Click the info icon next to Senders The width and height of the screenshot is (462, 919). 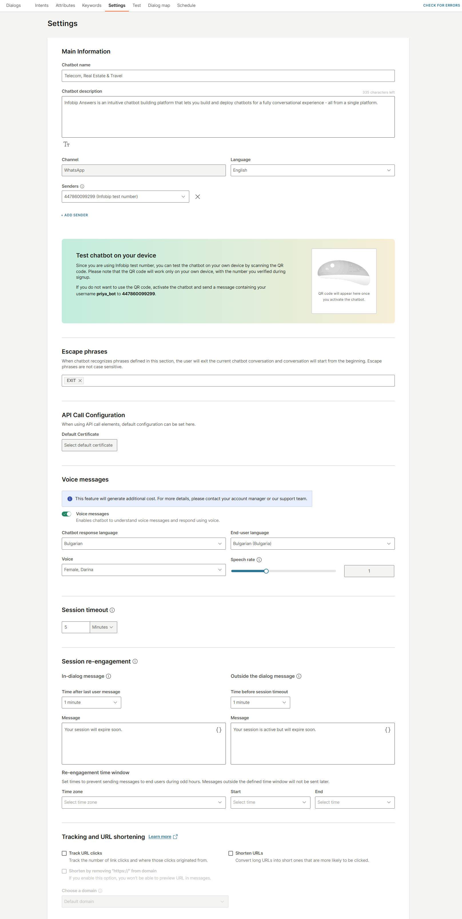82,186
